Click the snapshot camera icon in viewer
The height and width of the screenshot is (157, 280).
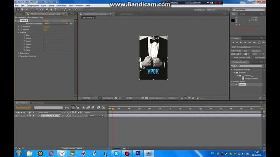pyautogui.click(x=116, y=98)
